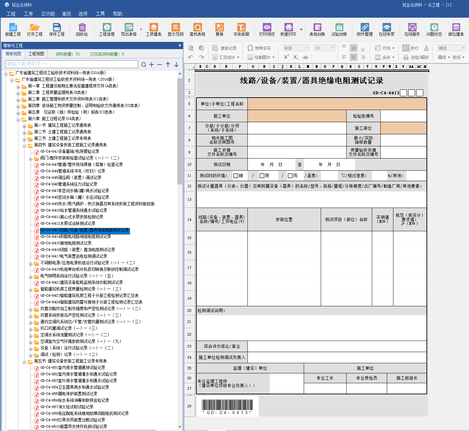Click the search magnifier beside query box
The height and width of the screenshot is (431, 469).
[144, 65]
